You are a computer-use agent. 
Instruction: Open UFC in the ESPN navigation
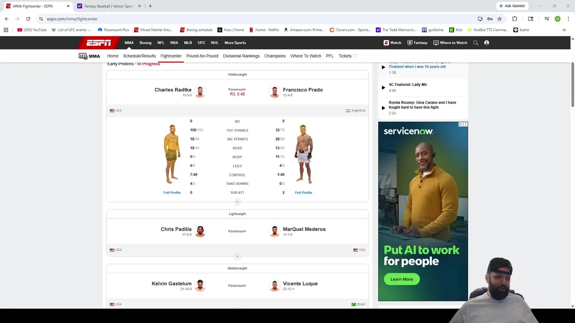pyautogui.click(x=201, y=43)
